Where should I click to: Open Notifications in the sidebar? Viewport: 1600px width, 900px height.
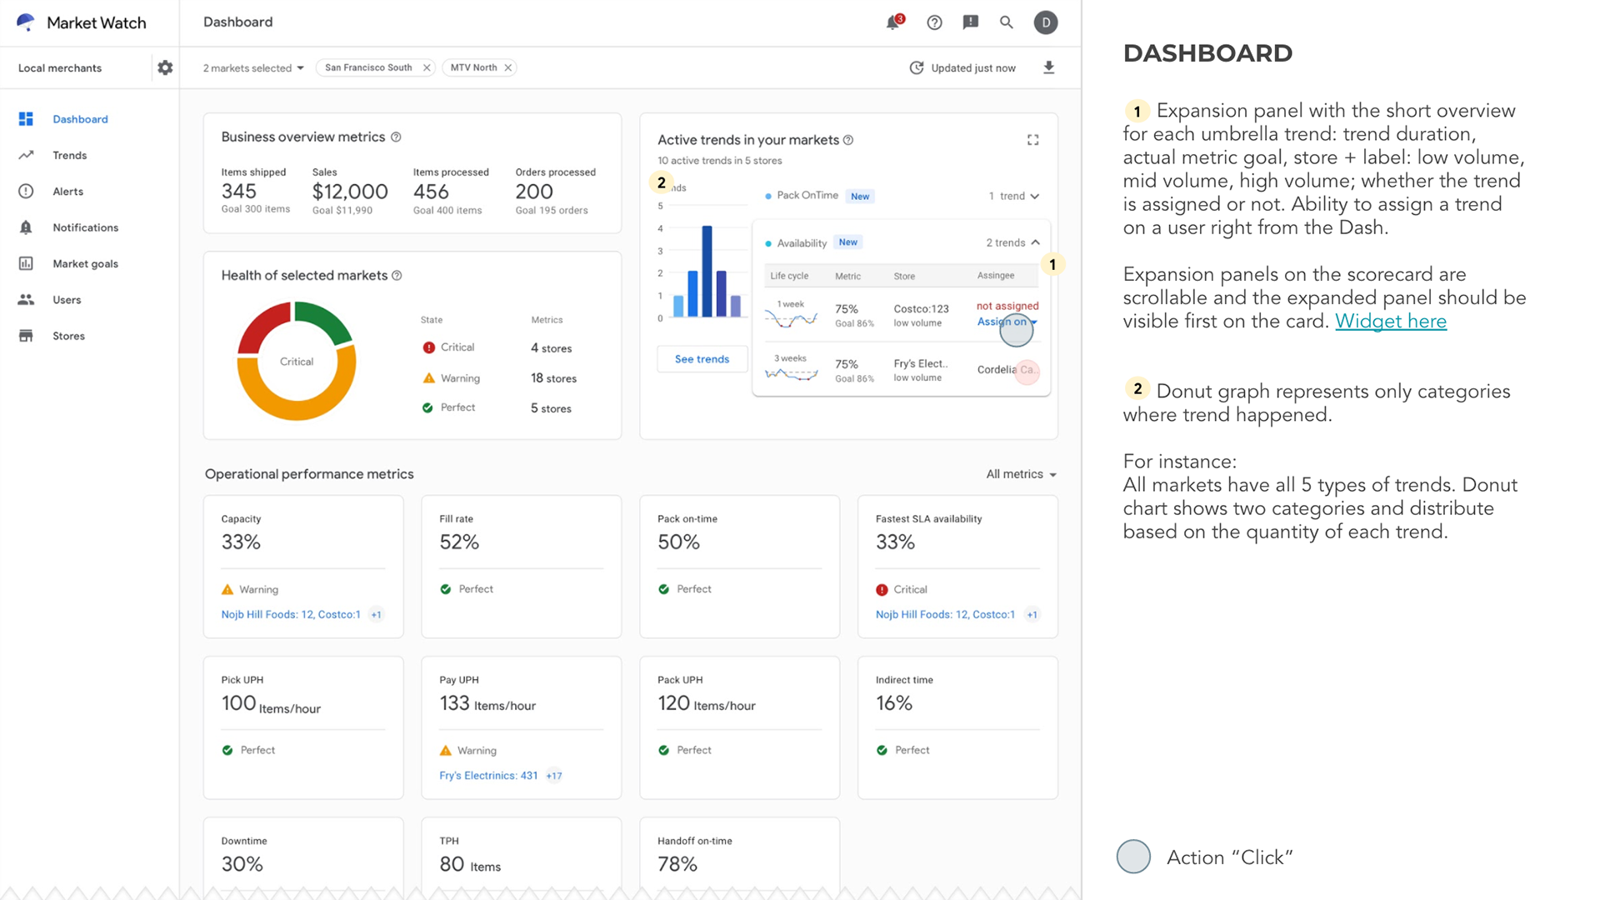pyautogui.click(x=85, y=227)
